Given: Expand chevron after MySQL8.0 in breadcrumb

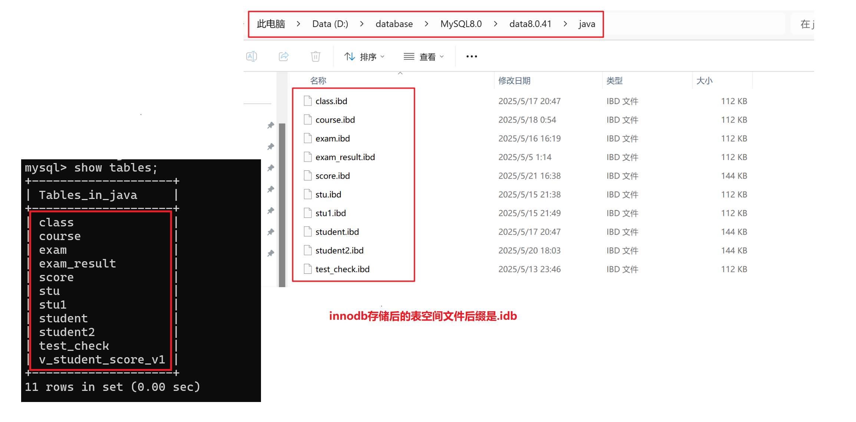Looking at the screenshot, I should (x=496, y=24).
